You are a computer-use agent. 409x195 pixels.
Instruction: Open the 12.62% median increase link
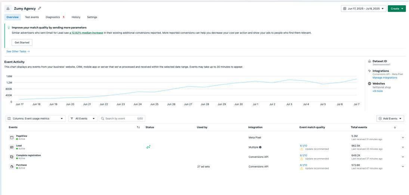86,33
